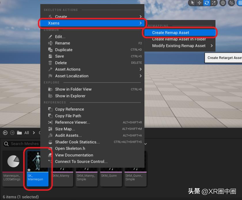Open the dropdown chevron right of search bar
The width and height of the screenshot is (242, 200).
145,144
